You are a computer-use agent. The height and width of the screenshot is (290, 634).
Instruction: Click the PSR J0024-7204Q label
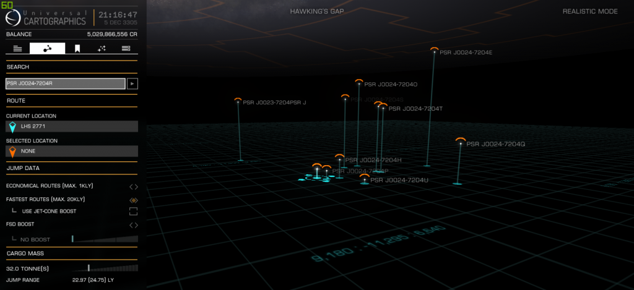(x=496, y=144)
